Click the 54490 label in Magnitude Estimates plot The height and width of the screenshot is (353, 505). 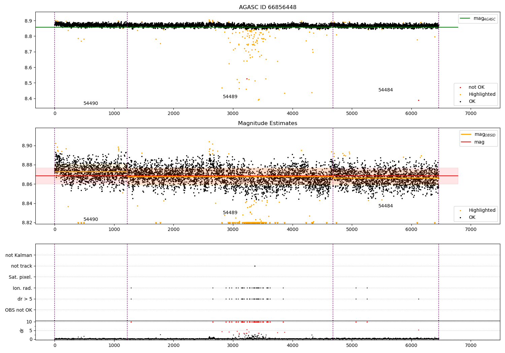click(91, 220)
